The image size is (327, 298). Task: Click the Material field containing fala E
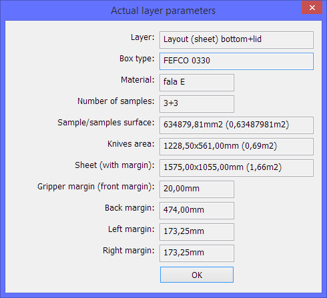[x=197, y=83]
